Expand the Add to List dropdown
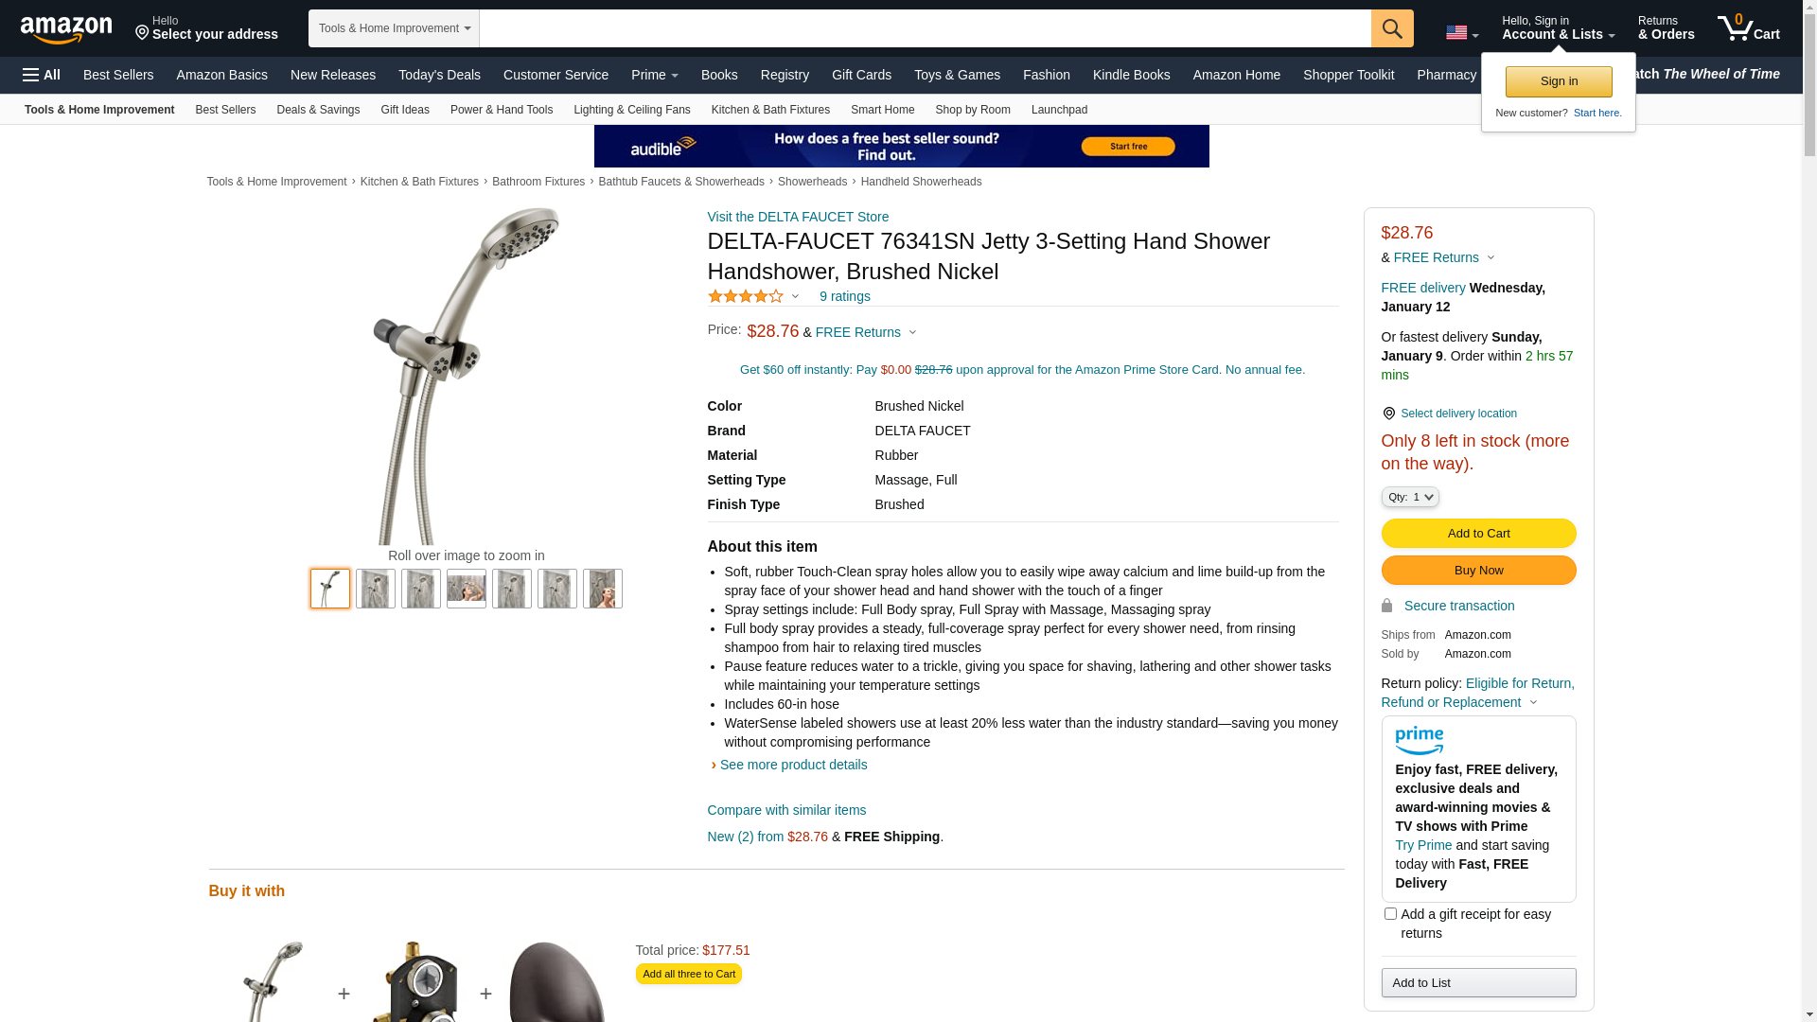Screen dimensions: 1817x1022 (1478, 983)
